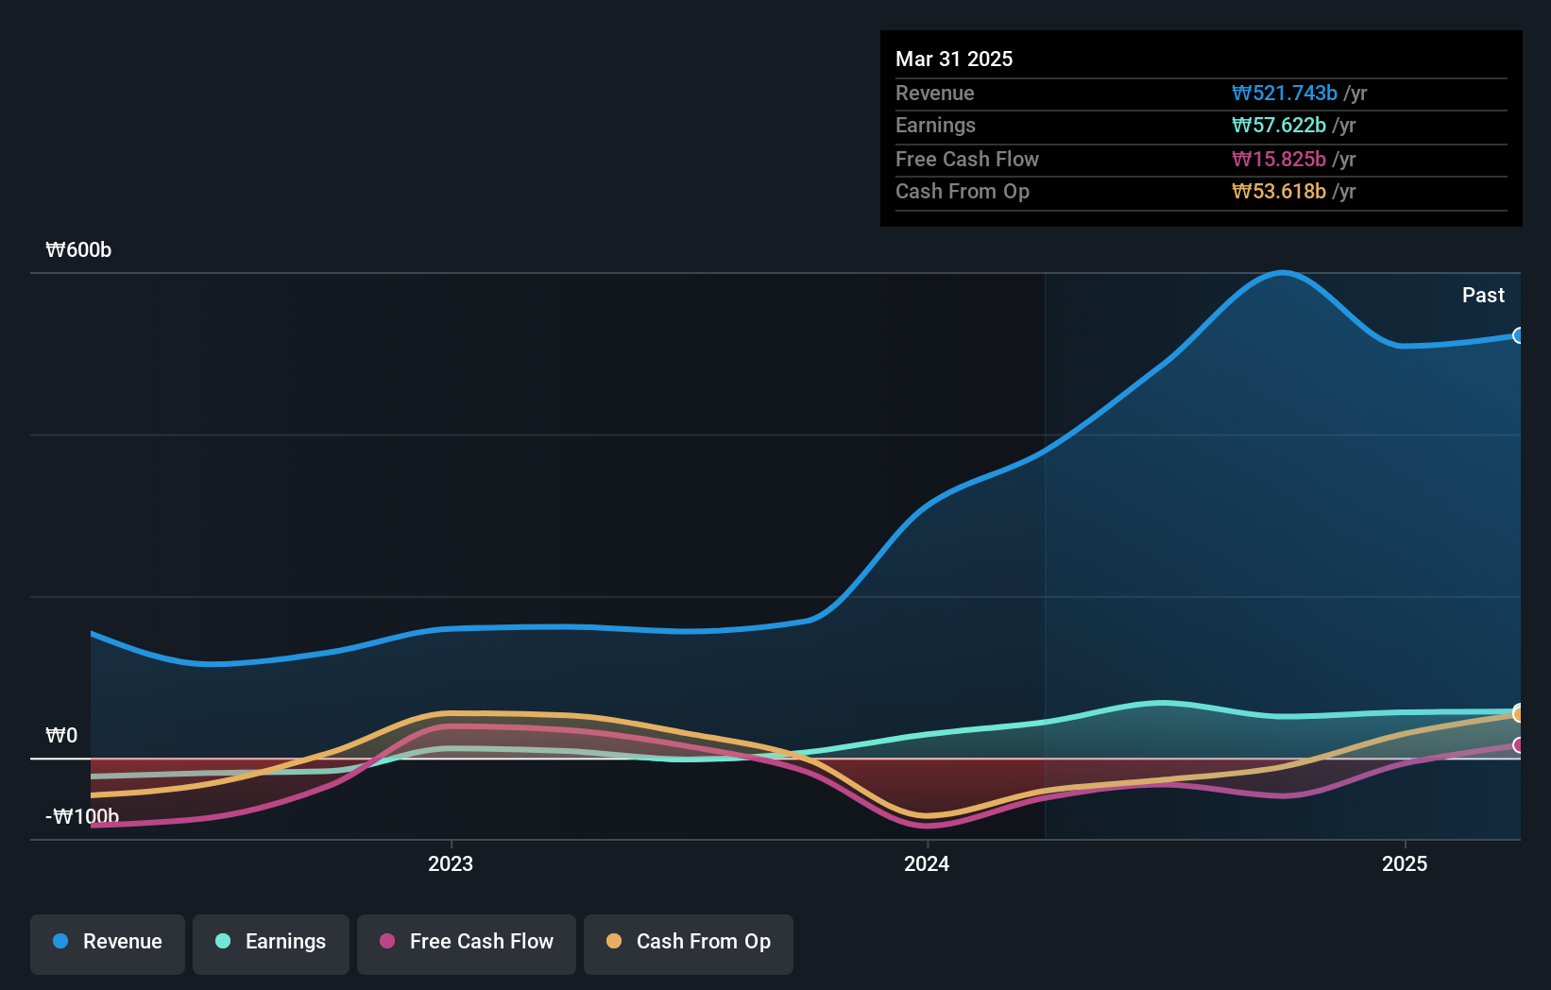This screenshot has height=990, width=1551.
Task: Select the Free Cash Flow endpoint marker
Action: click(1518, 745)
